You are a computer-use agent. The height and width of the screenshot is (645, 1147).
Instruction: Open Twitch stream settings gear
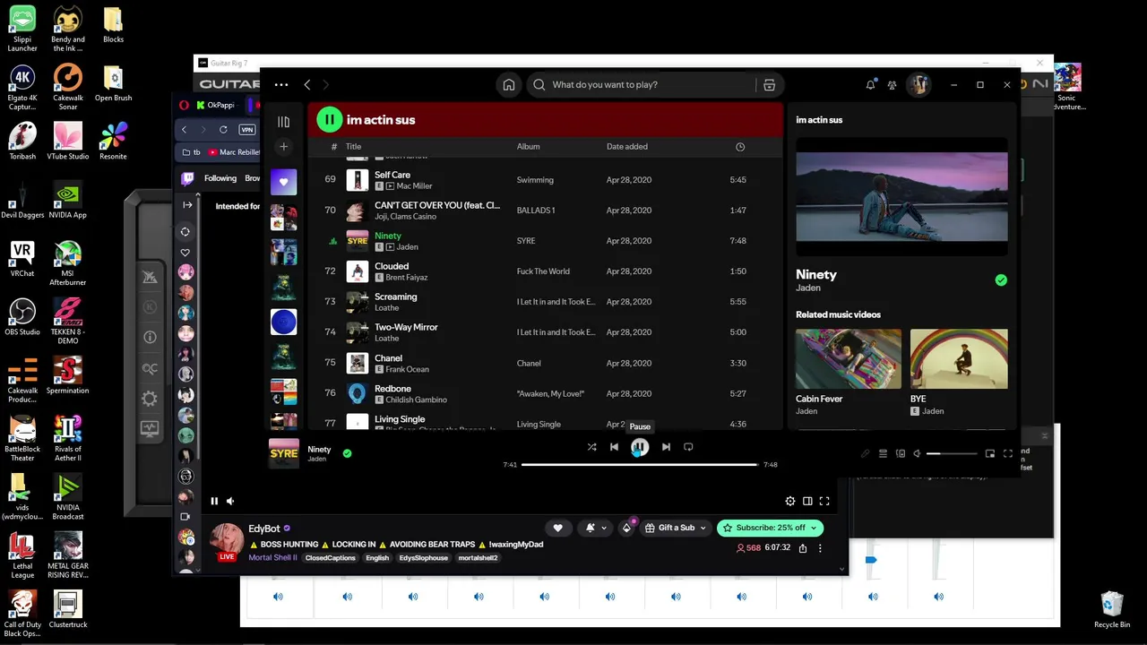790,502
